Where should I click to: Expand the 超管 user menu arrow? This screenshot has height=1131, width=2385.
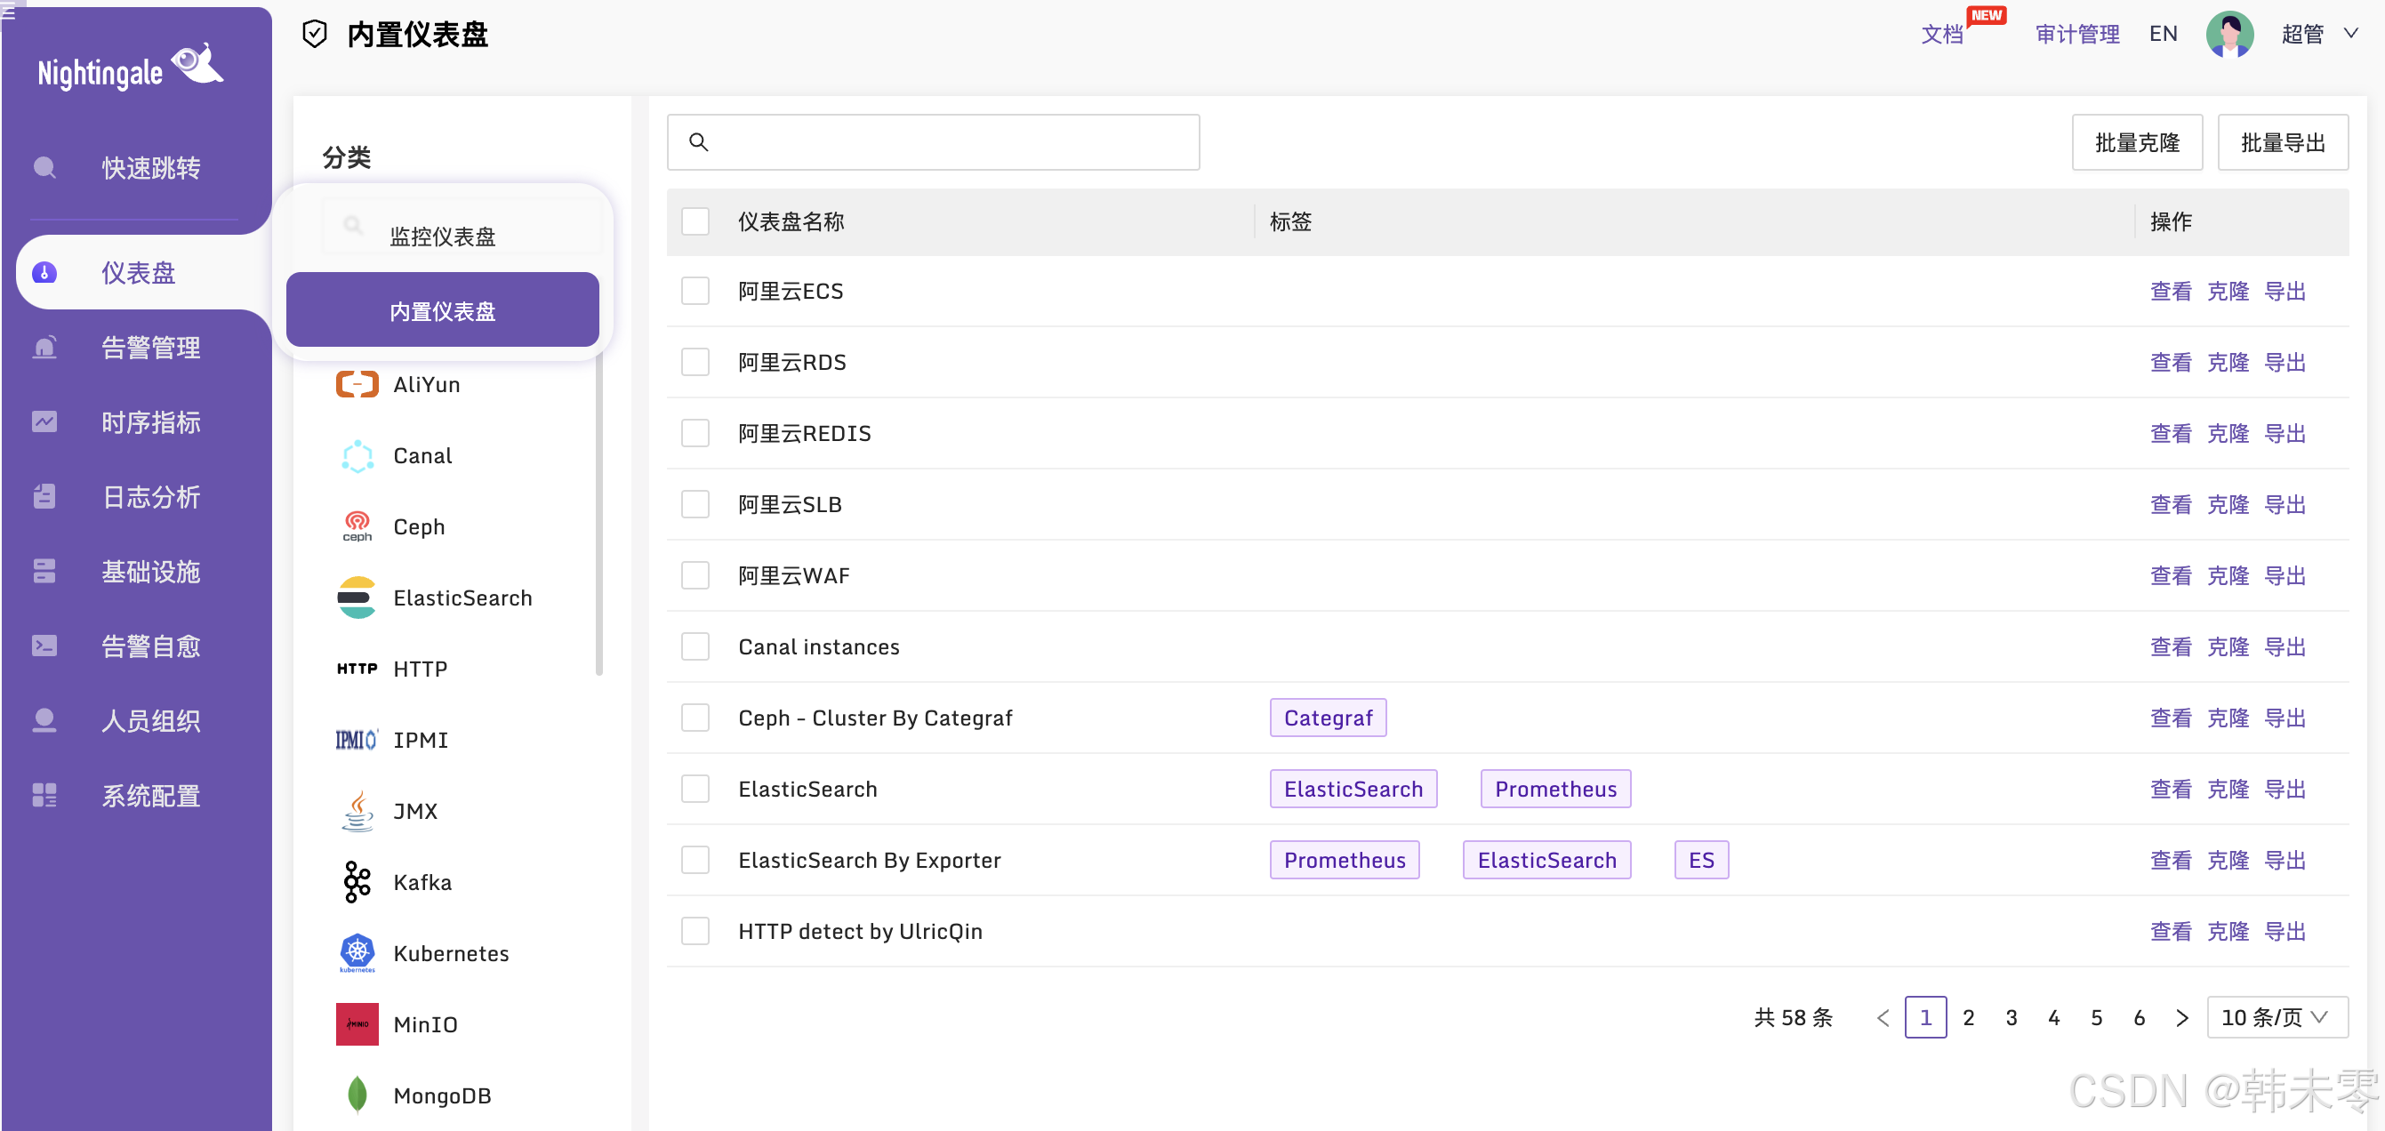point(2350,35)
